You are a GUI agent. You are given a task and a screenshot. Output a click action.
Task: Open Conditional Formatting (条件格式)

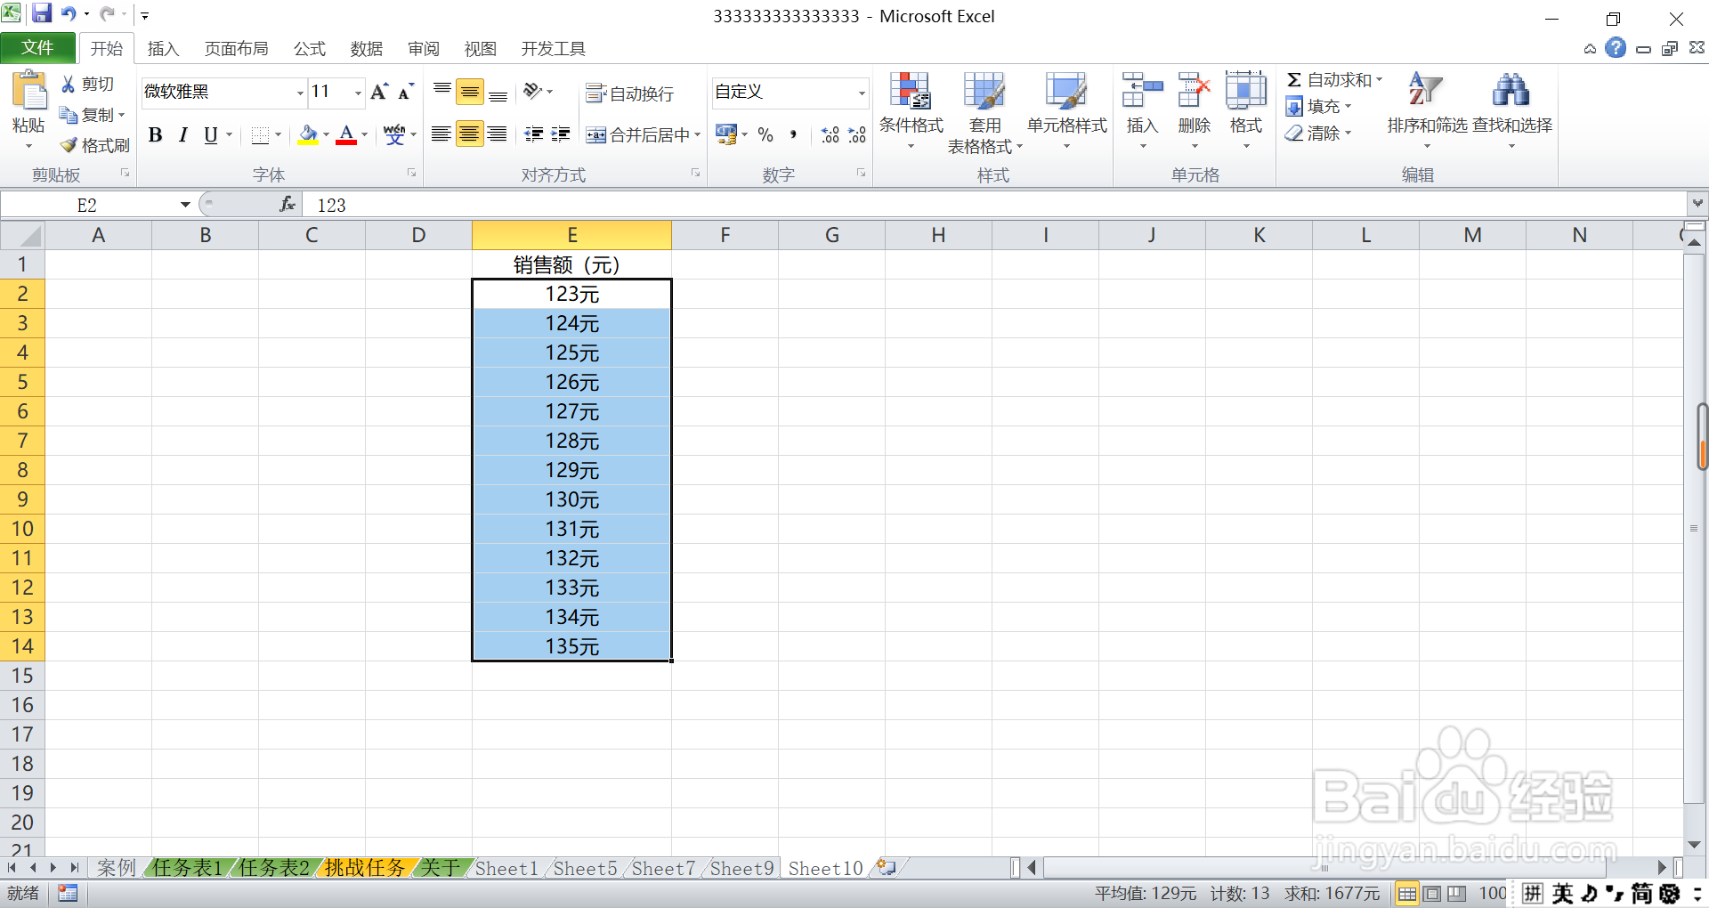click(911, 111)
